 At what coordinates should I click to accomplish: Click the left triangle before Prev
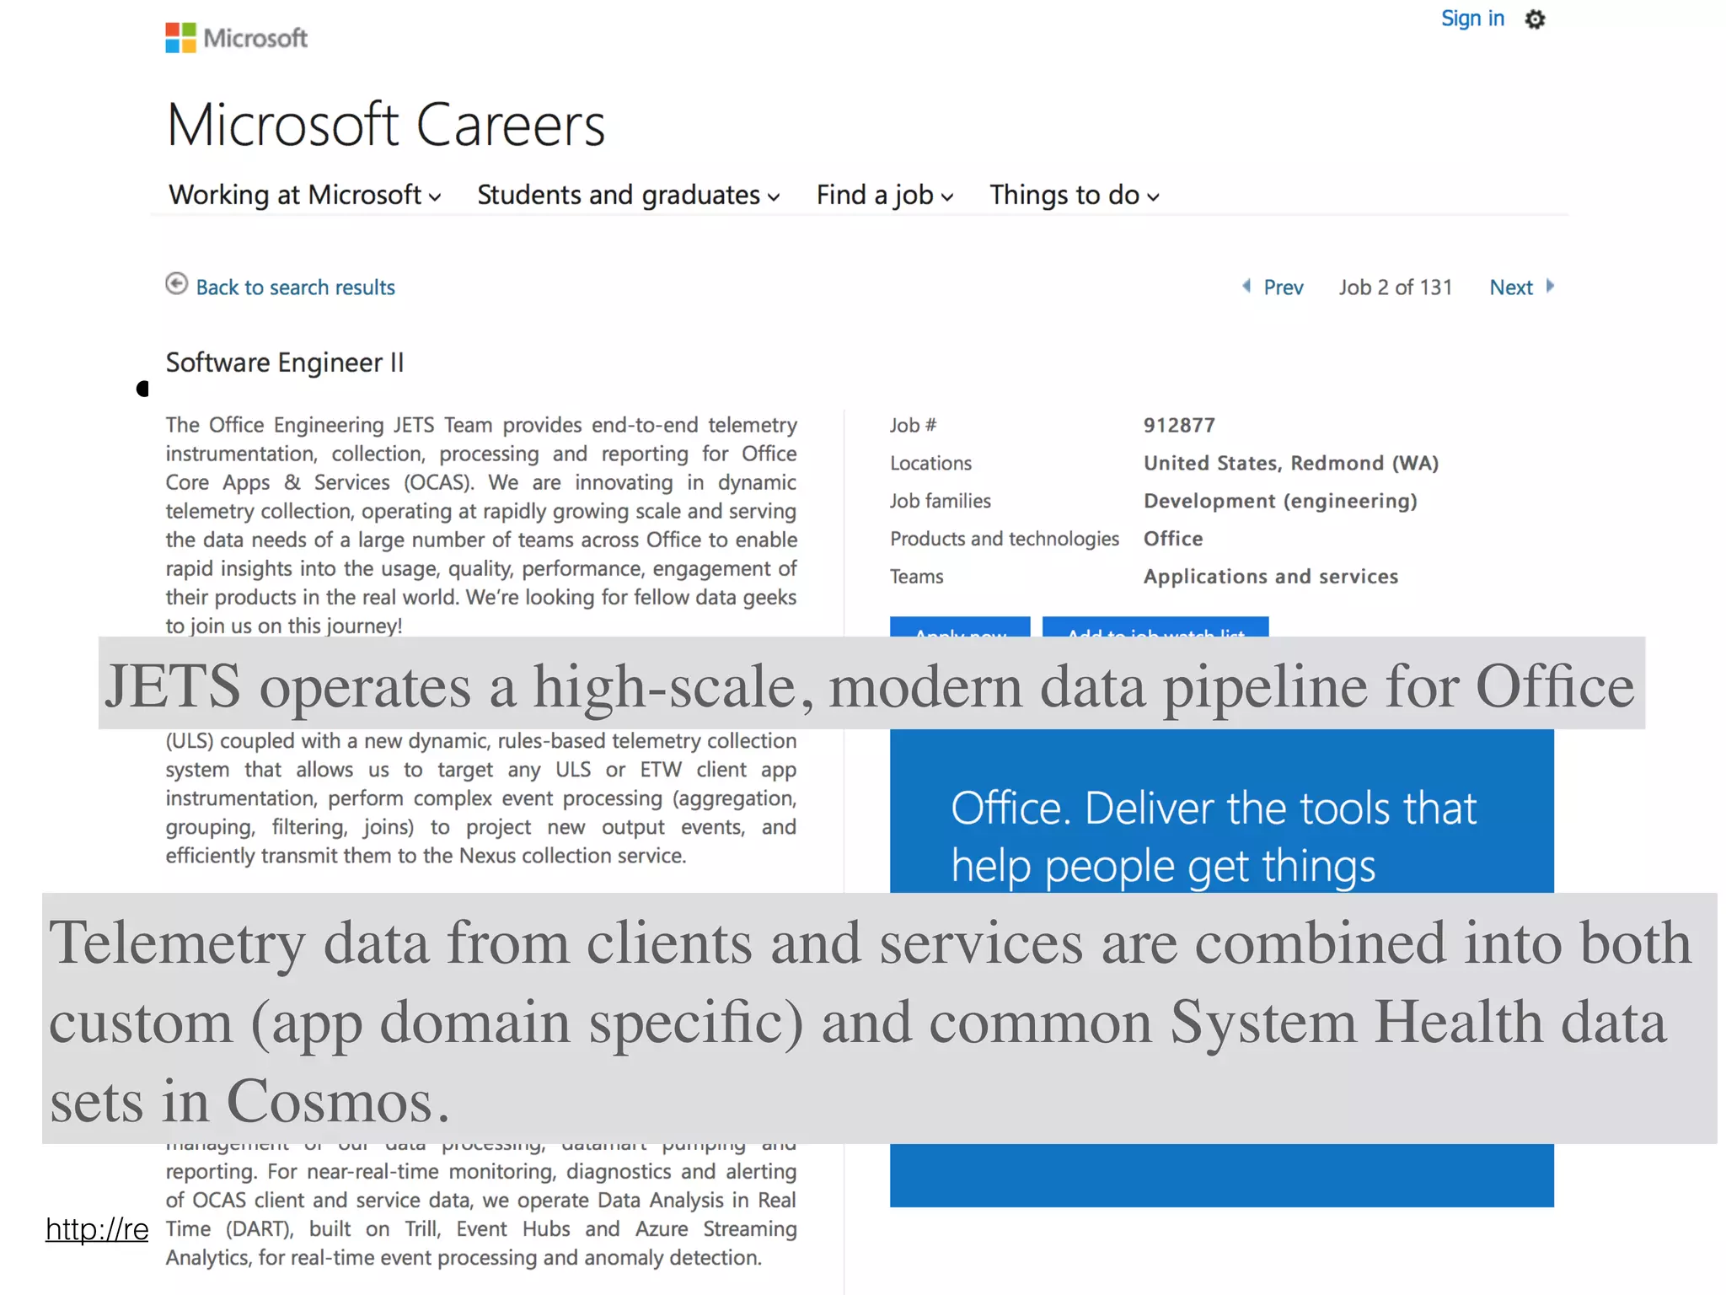tap(1246, 286)
